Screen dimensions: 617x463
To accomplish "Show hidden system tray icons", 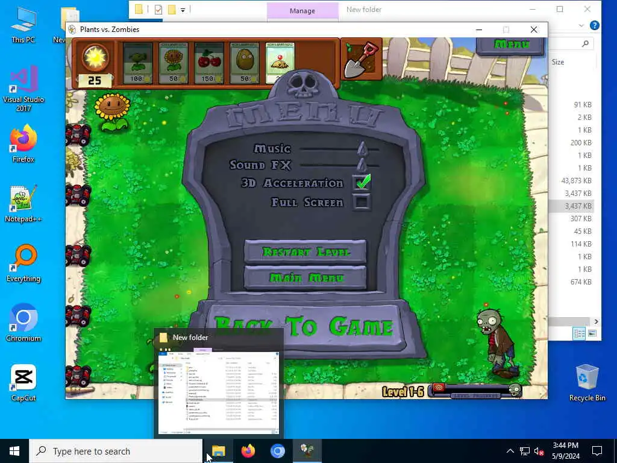I will pyautogui.click(x=510, y=451).
